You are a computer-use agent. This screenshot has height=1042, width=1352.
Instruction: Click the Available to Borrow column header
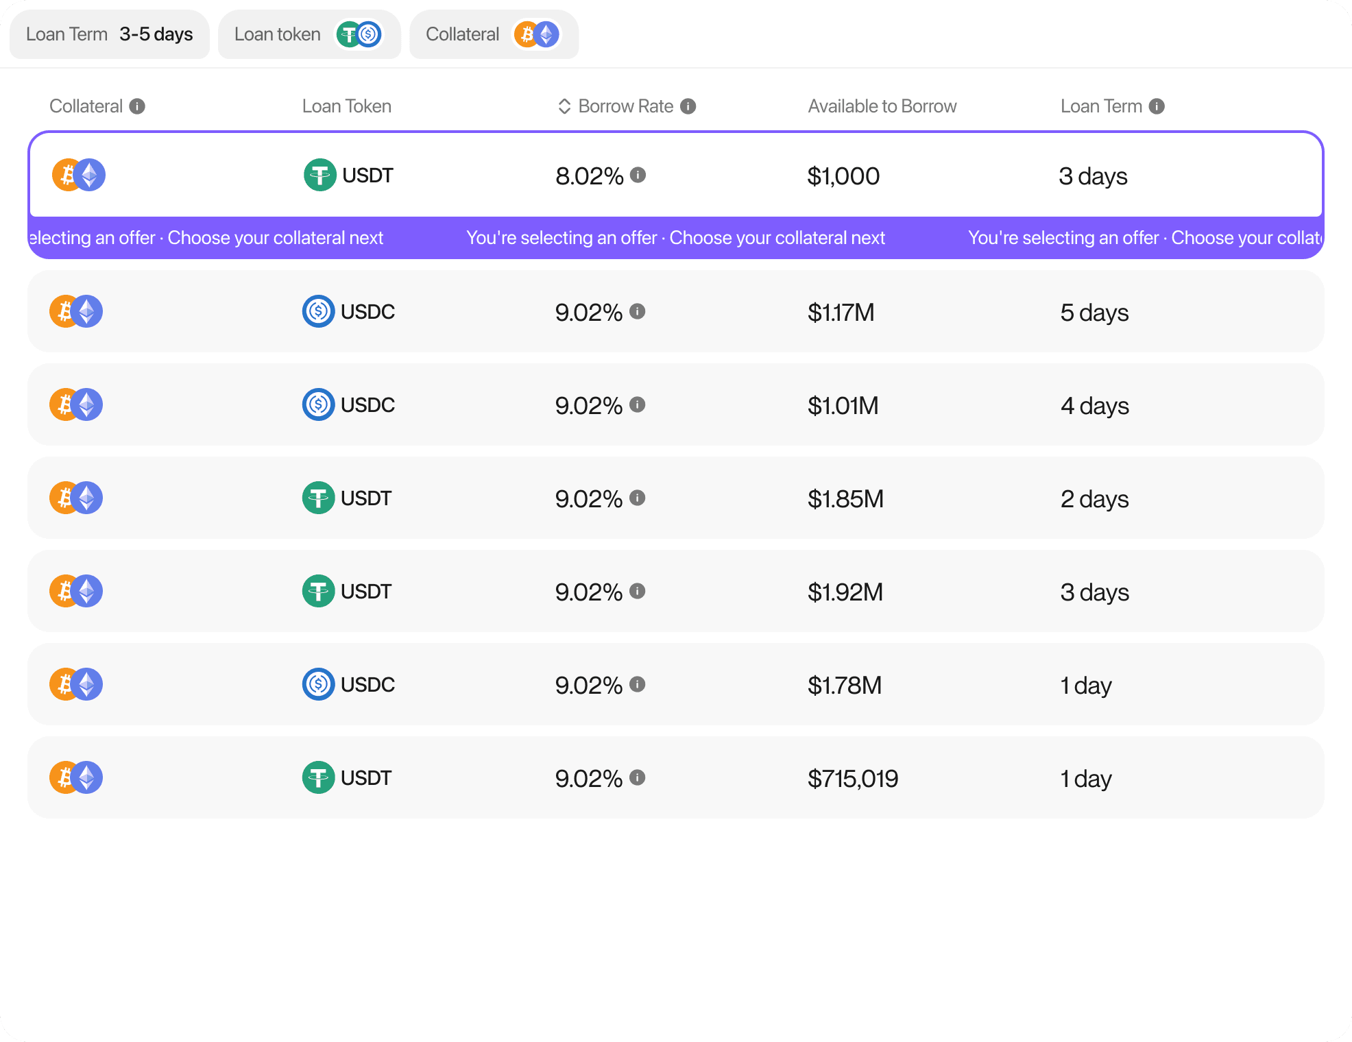pyautogui.click(x=882, y=106)
